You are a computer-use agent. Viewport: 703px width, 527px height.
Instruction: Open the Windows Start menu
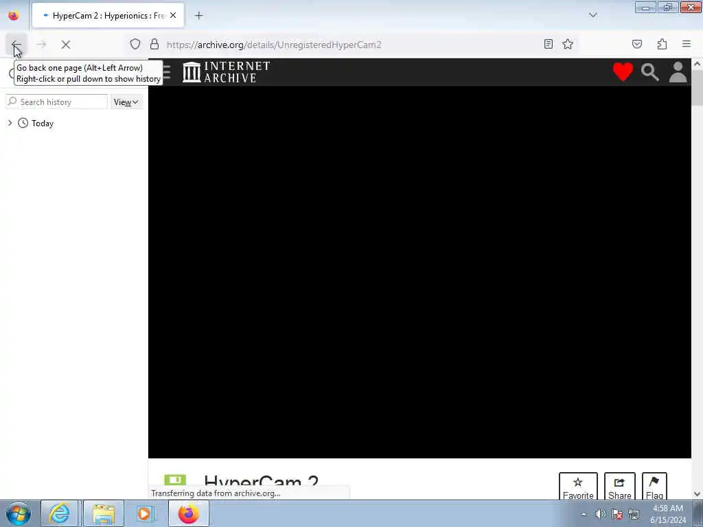(19, 513)
